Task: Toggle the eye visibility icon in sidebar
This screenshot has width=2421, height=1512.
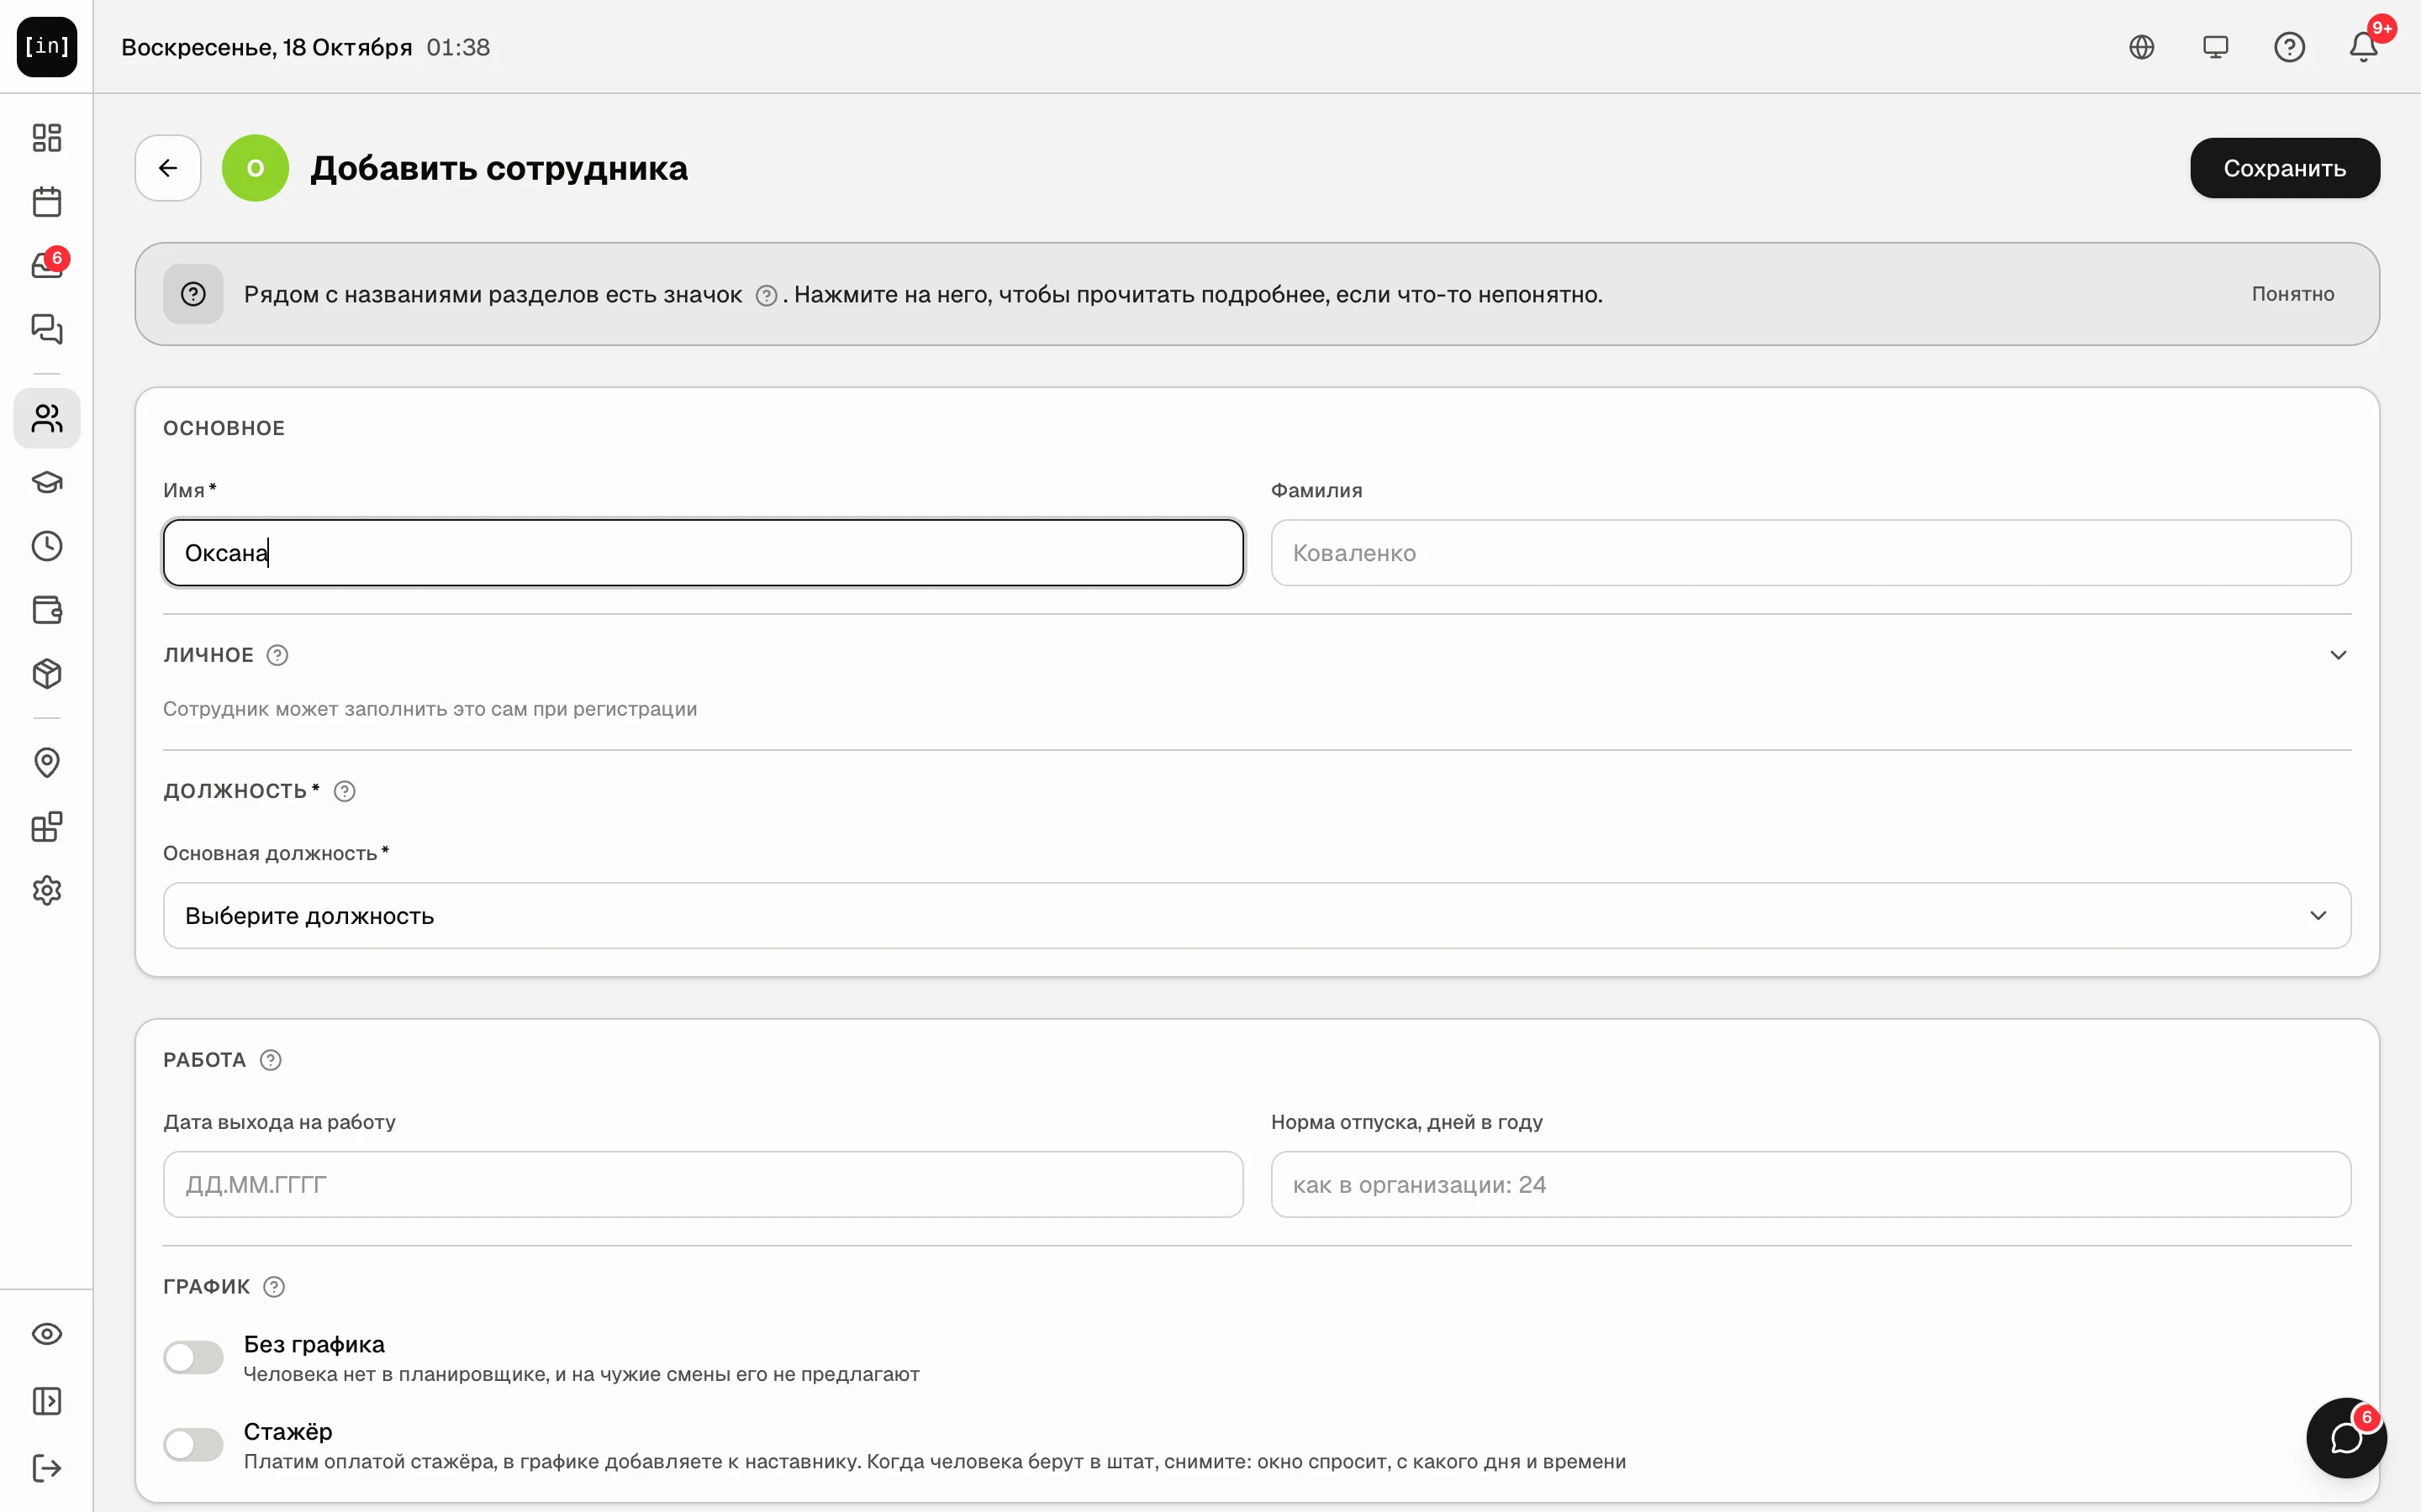Action: [x=47, y=1334]
